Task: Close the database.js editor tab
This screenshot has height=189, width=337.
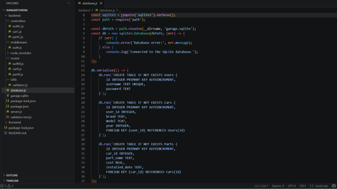Action: coord(101,3)
